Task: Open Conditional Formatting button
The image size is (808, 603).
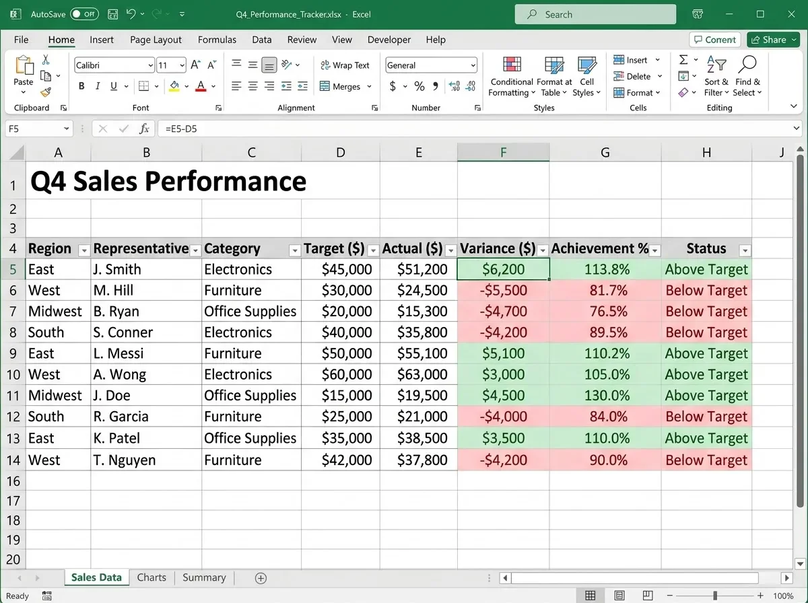Action: (x=512, y=77)
